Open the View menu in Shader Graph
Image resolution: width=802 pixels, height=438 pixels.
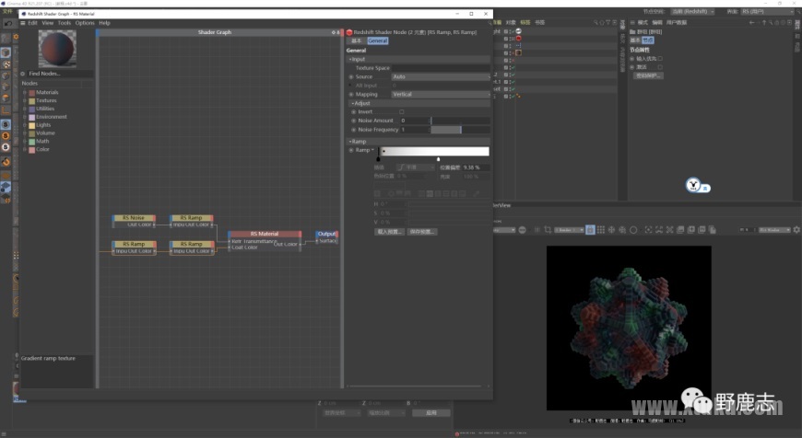click(48, 23)
